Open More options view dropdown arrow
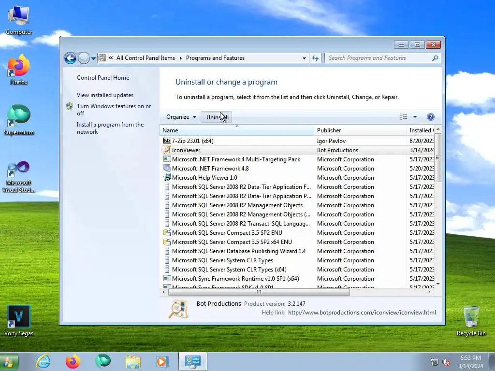Viewport: 495px width, 371px height. click(x=415, y=117)
